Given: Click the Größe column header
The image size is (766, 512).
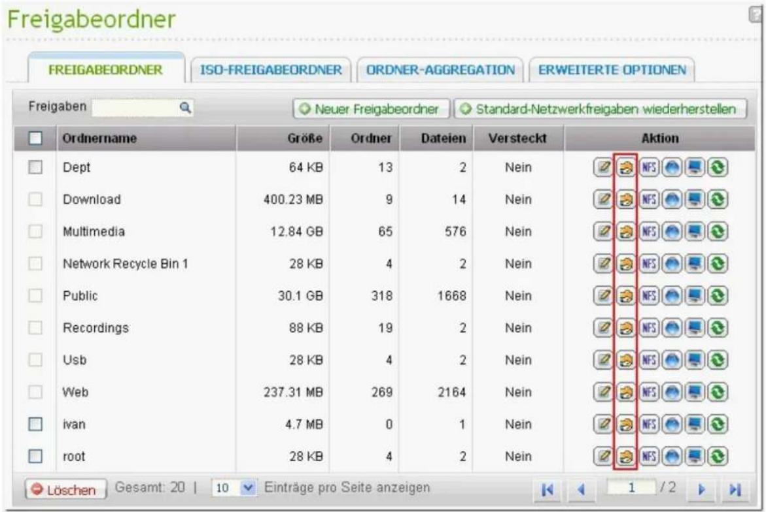Looking at the screenshot, I should click(283, 138).
